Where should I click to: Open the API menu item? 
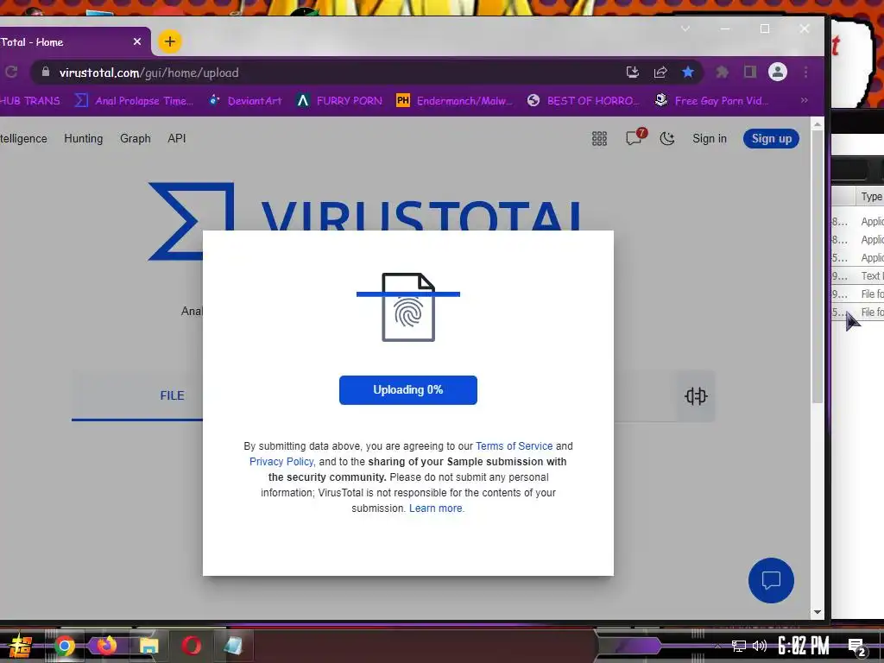coord(176,139)
